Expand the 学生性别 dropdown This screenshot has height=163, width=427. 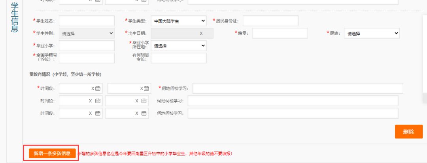point(87,34)
